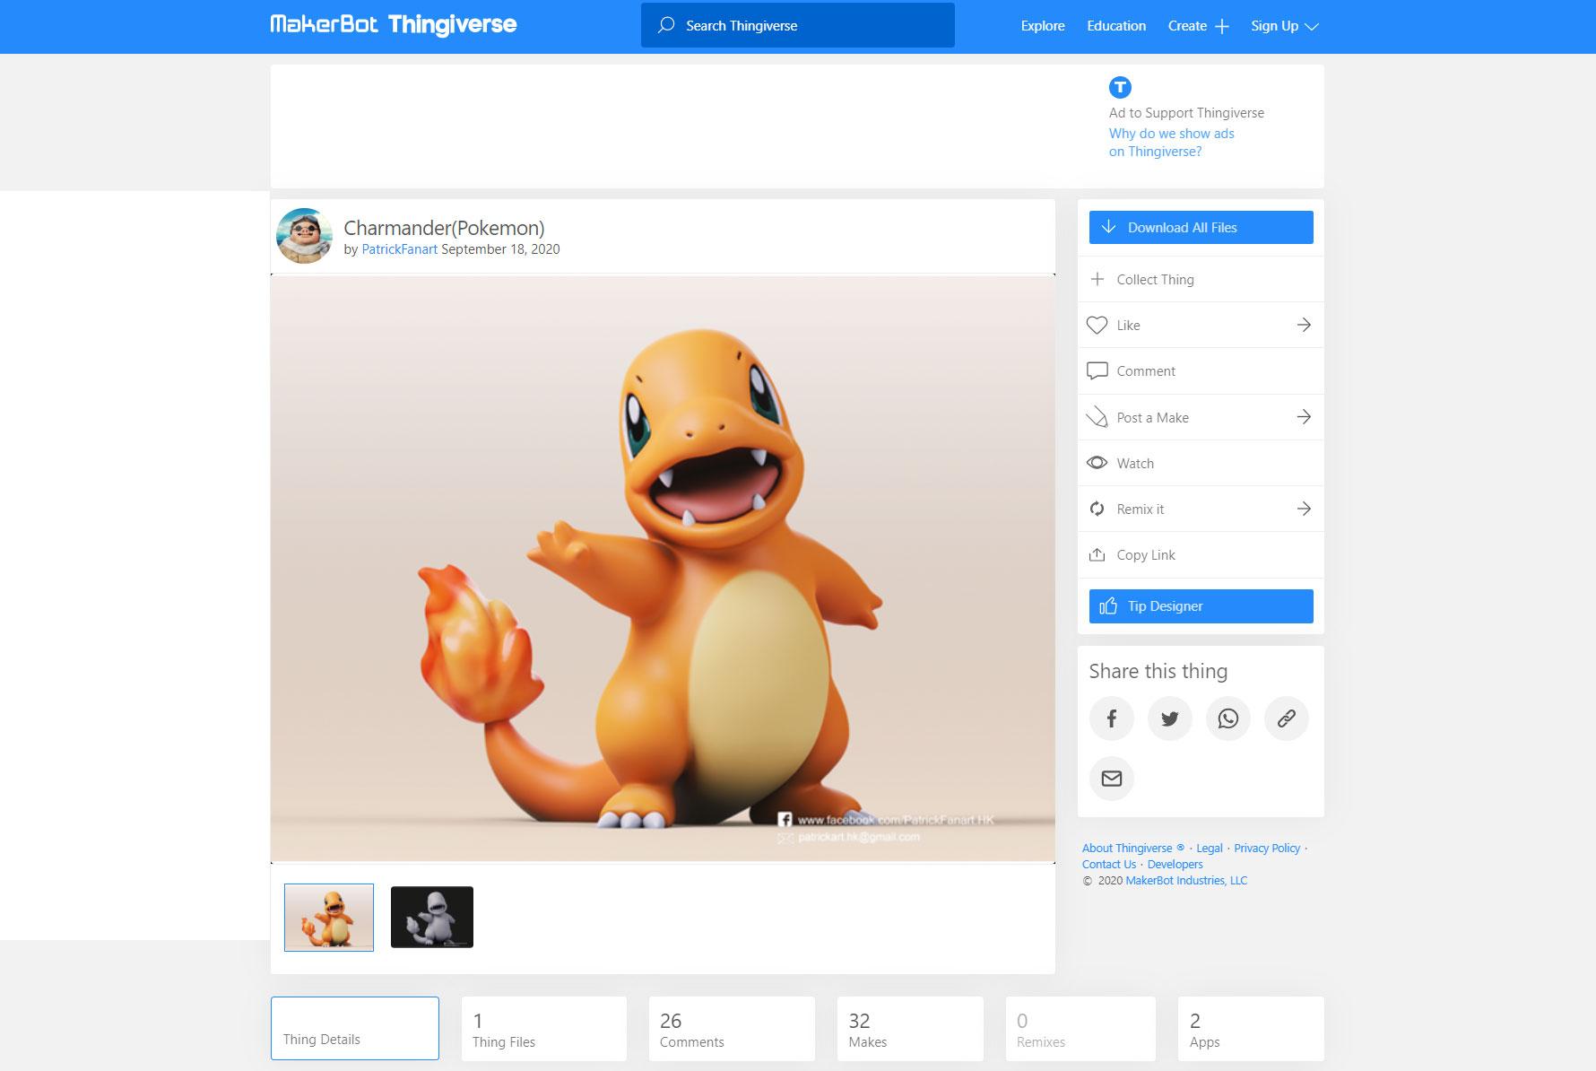Click the main Charmander render image
This screenshot has width=1596, height=1071.
coord(663,569)
